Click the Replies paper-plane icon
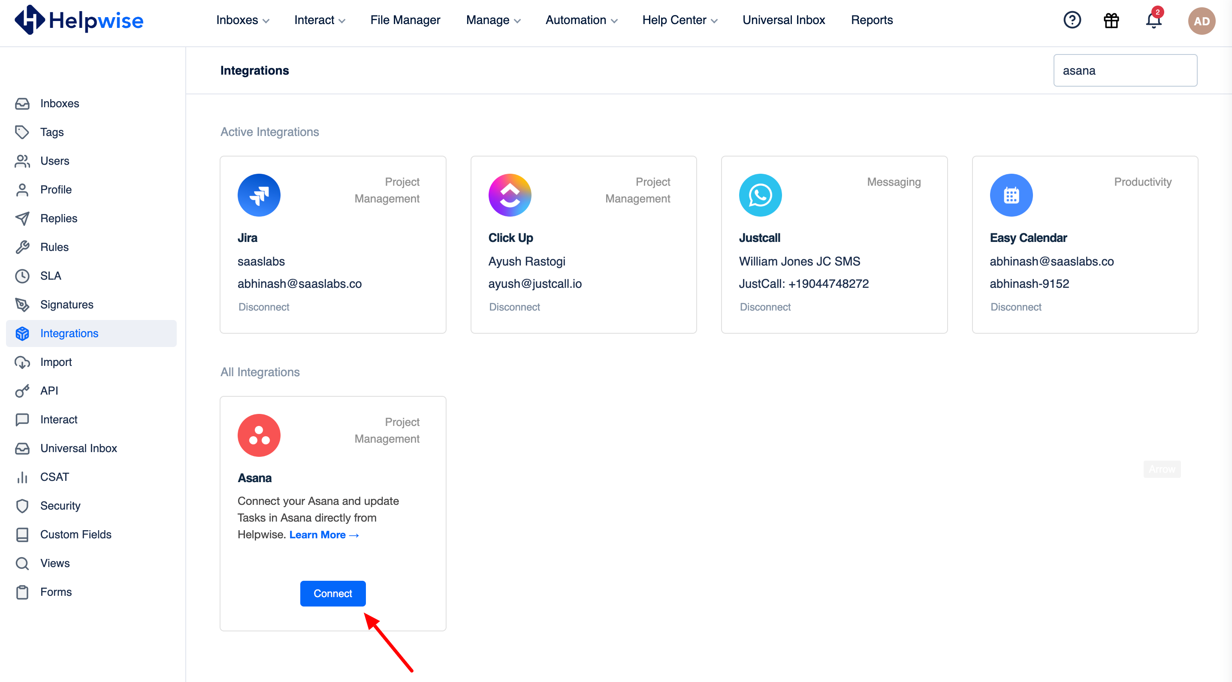 click(22, 218)
